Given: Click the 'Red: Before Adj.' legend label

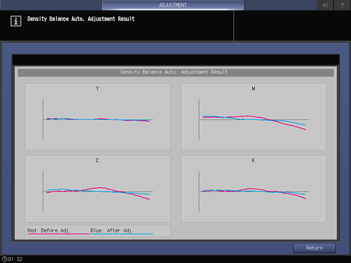Looking at the screenshot, I should [49, 230].
